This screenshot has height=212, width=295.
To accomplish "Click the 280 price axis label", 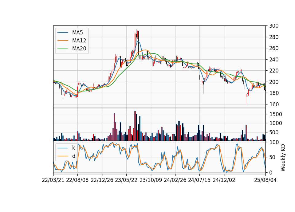I will (x=274, y=37).
